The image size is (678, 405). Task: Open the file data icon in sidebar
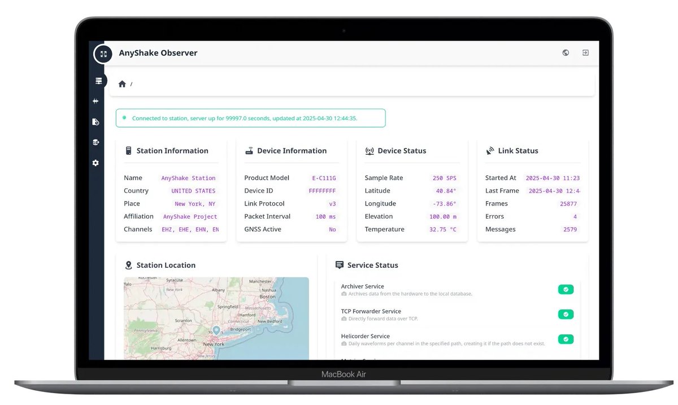pyautogui.click(x=95, y=121)
